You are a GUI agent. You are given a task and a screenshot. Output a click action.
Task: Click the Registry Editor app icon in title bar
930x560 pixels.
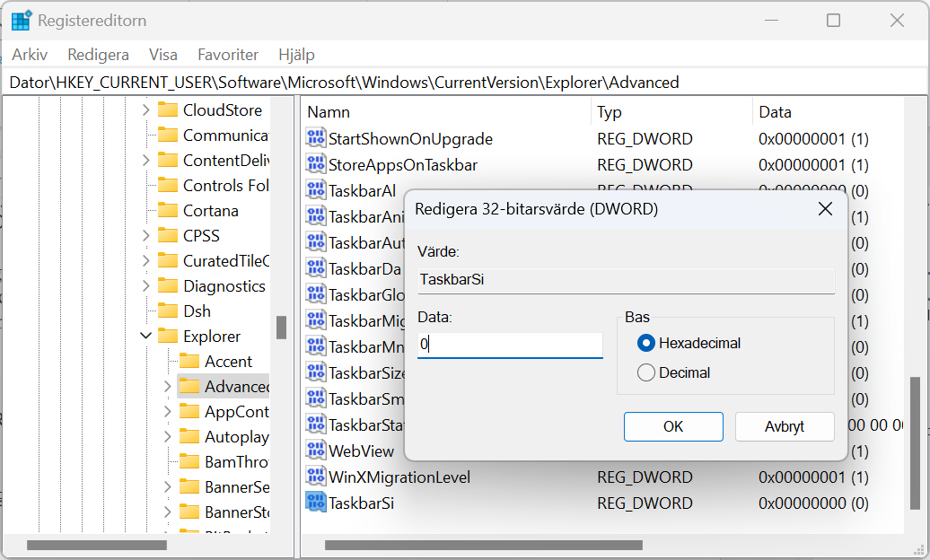22,20
